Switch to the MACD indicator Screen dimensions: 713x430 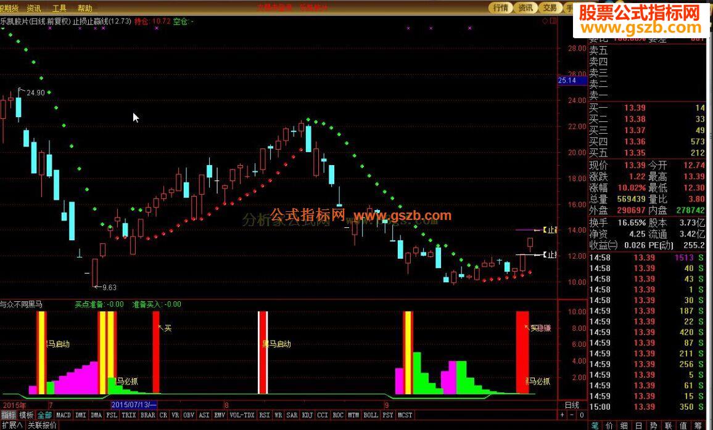pos(63,415)
